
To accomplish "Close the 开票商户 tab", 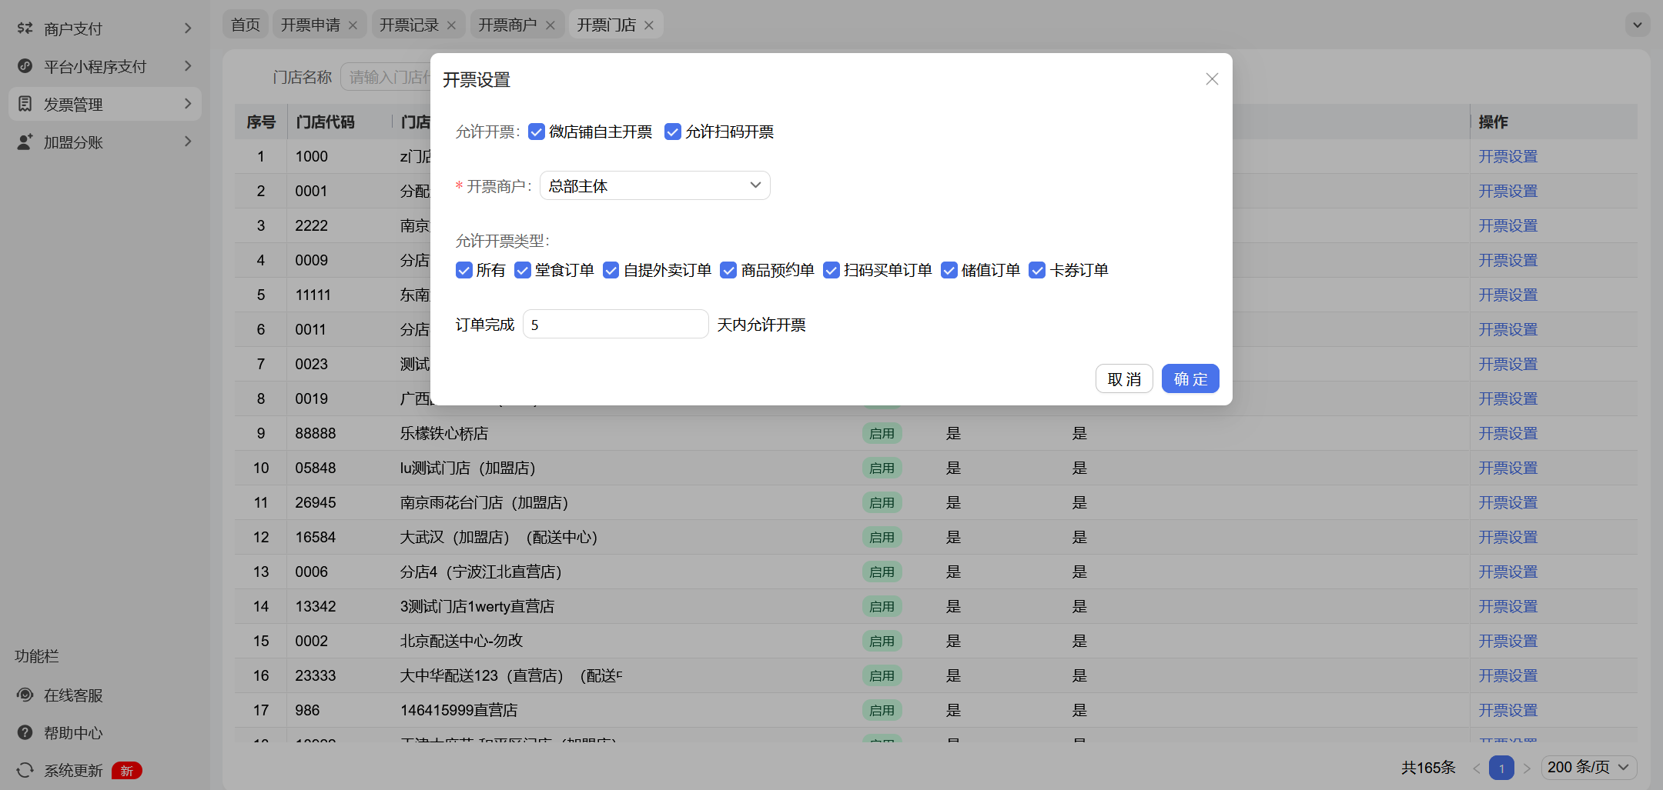I will (x=550, y=25).
